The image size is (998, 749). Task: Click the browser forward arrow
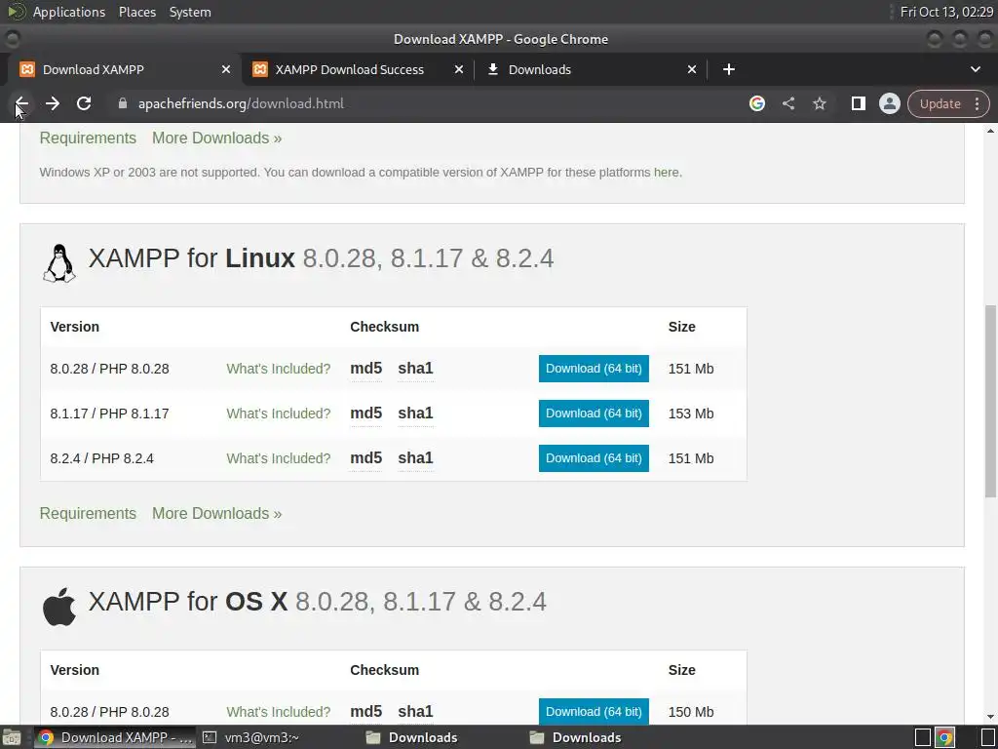(53, 103)
